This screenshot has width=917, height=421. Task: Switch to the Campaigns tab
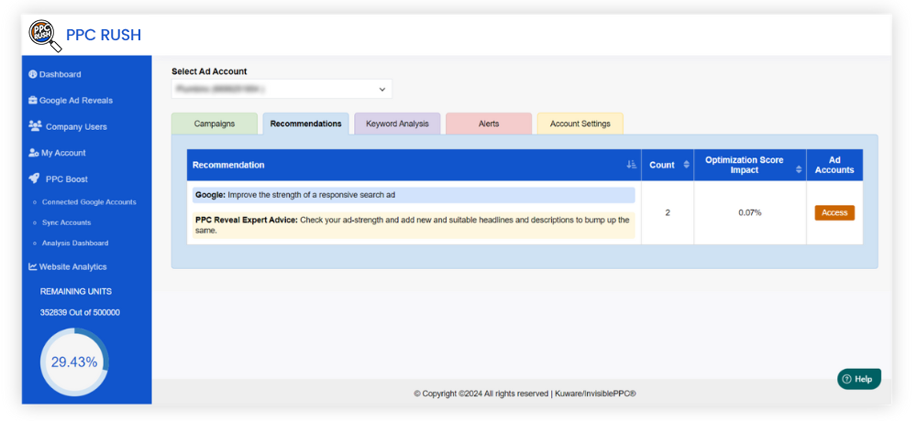point(215,124)
